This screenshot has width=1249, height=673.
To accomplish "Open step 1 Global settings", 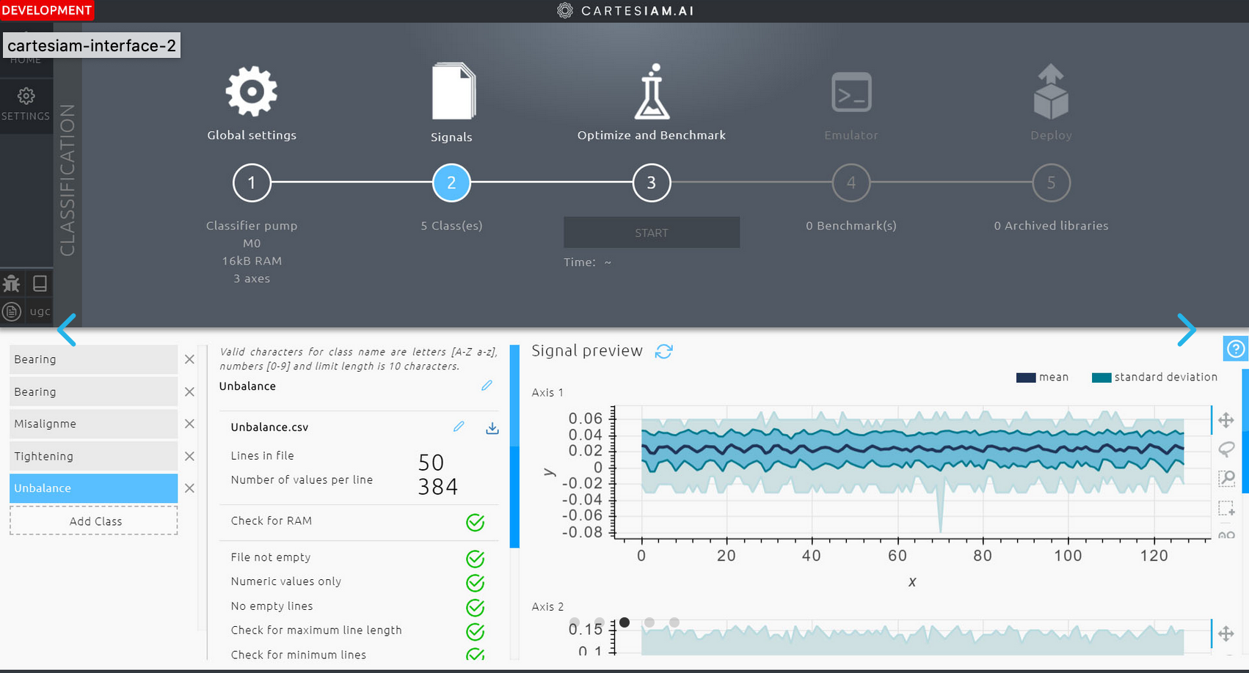I will pos(252,183).
